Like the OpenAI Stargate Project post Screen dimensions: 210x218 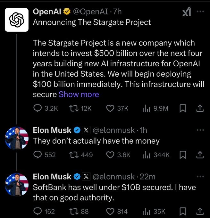tap(111, 109)
